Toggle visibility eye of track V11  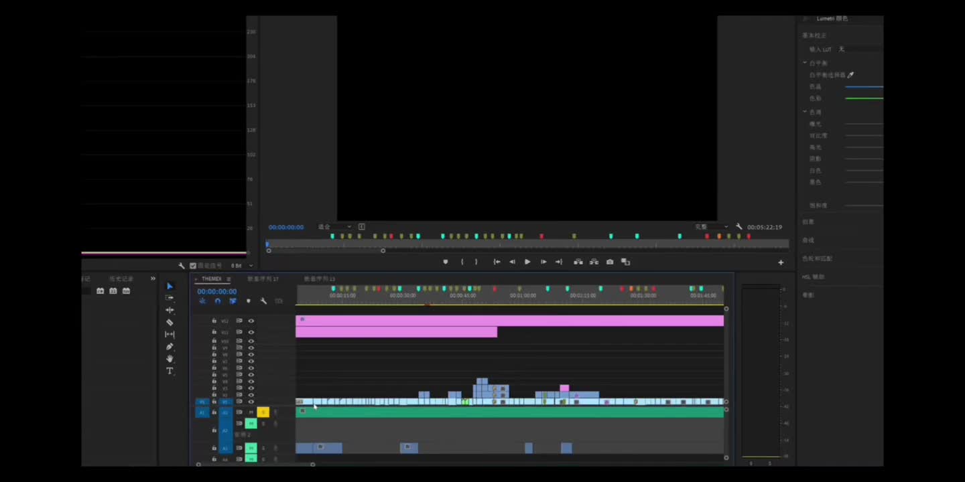[251, 332]
